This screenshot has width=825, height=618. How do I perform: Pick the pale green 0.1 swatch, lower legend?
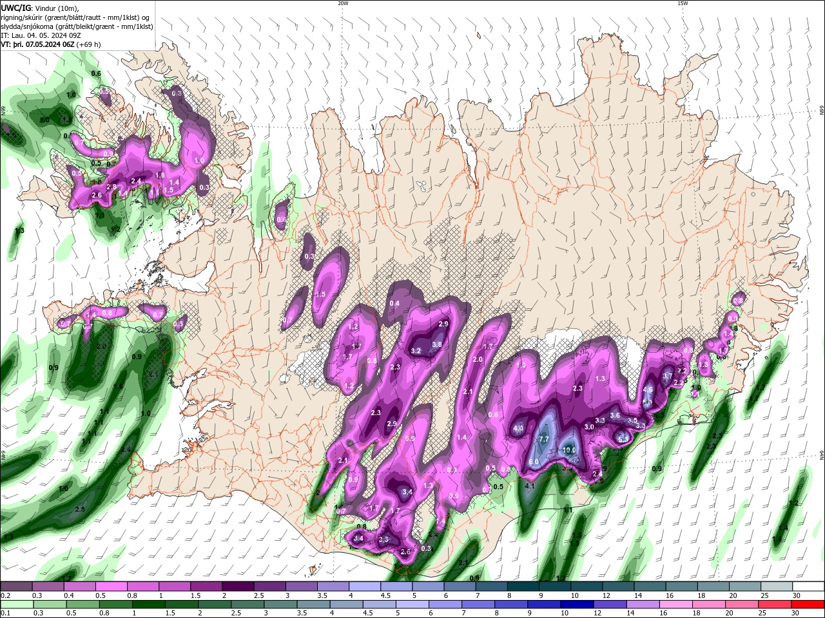[x=17, y=604]
